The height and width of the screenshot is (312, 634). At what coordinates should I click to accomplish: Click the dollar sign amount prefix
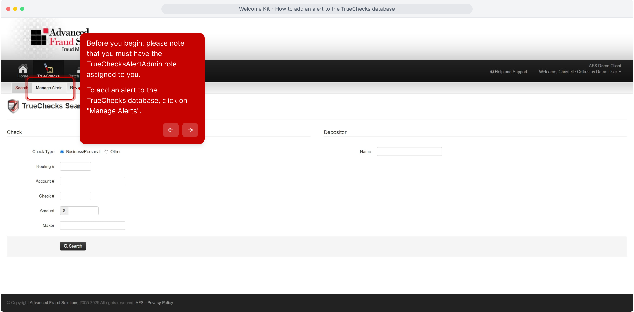(64, 211)
